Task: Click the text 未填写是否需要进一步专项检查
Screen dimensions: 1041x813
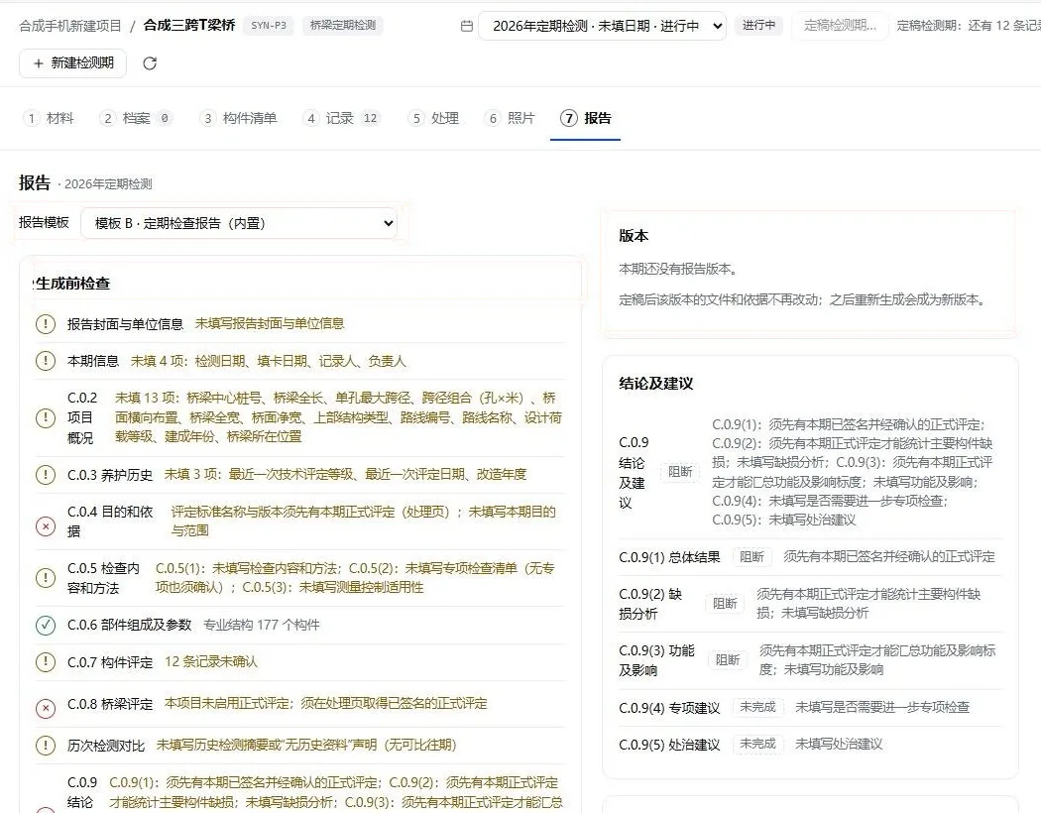Action: [x=882, y=708]
